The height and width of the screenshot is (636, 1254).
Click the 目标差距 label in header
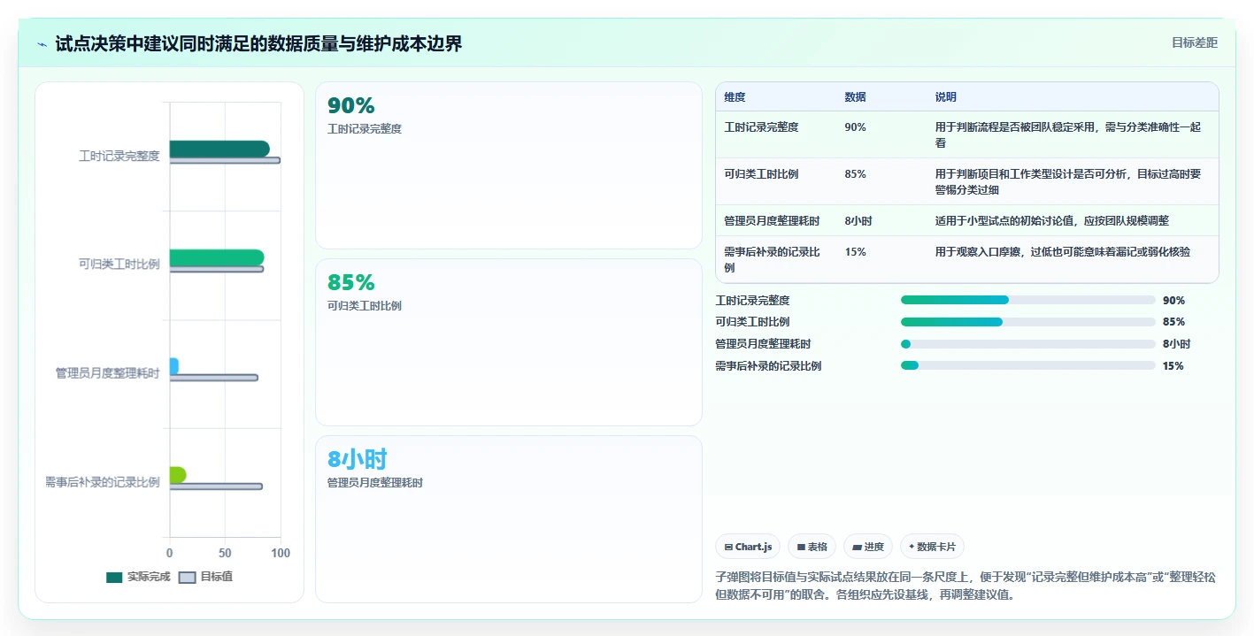coord(1194,43)
